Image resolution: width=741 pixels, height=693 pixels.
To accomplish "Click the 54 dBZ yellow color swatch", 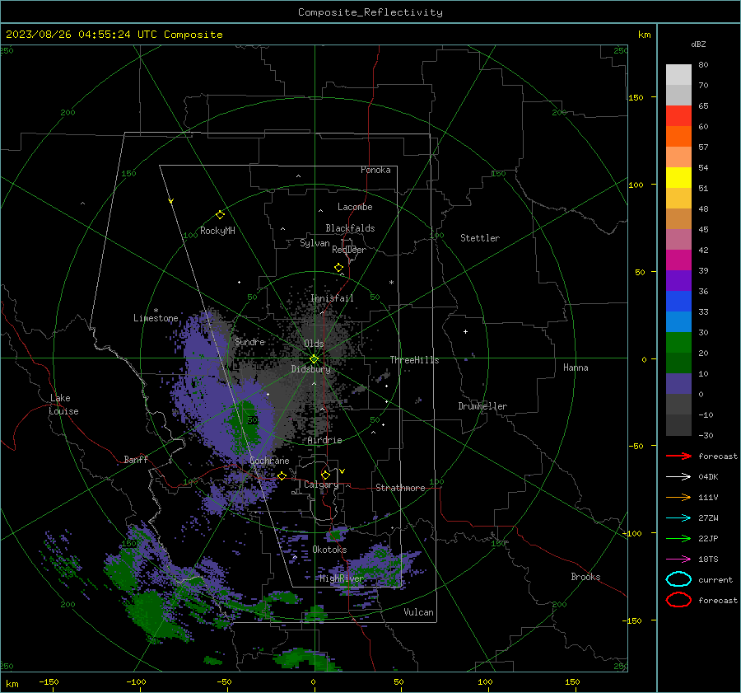I will click(x=678, y=177).
